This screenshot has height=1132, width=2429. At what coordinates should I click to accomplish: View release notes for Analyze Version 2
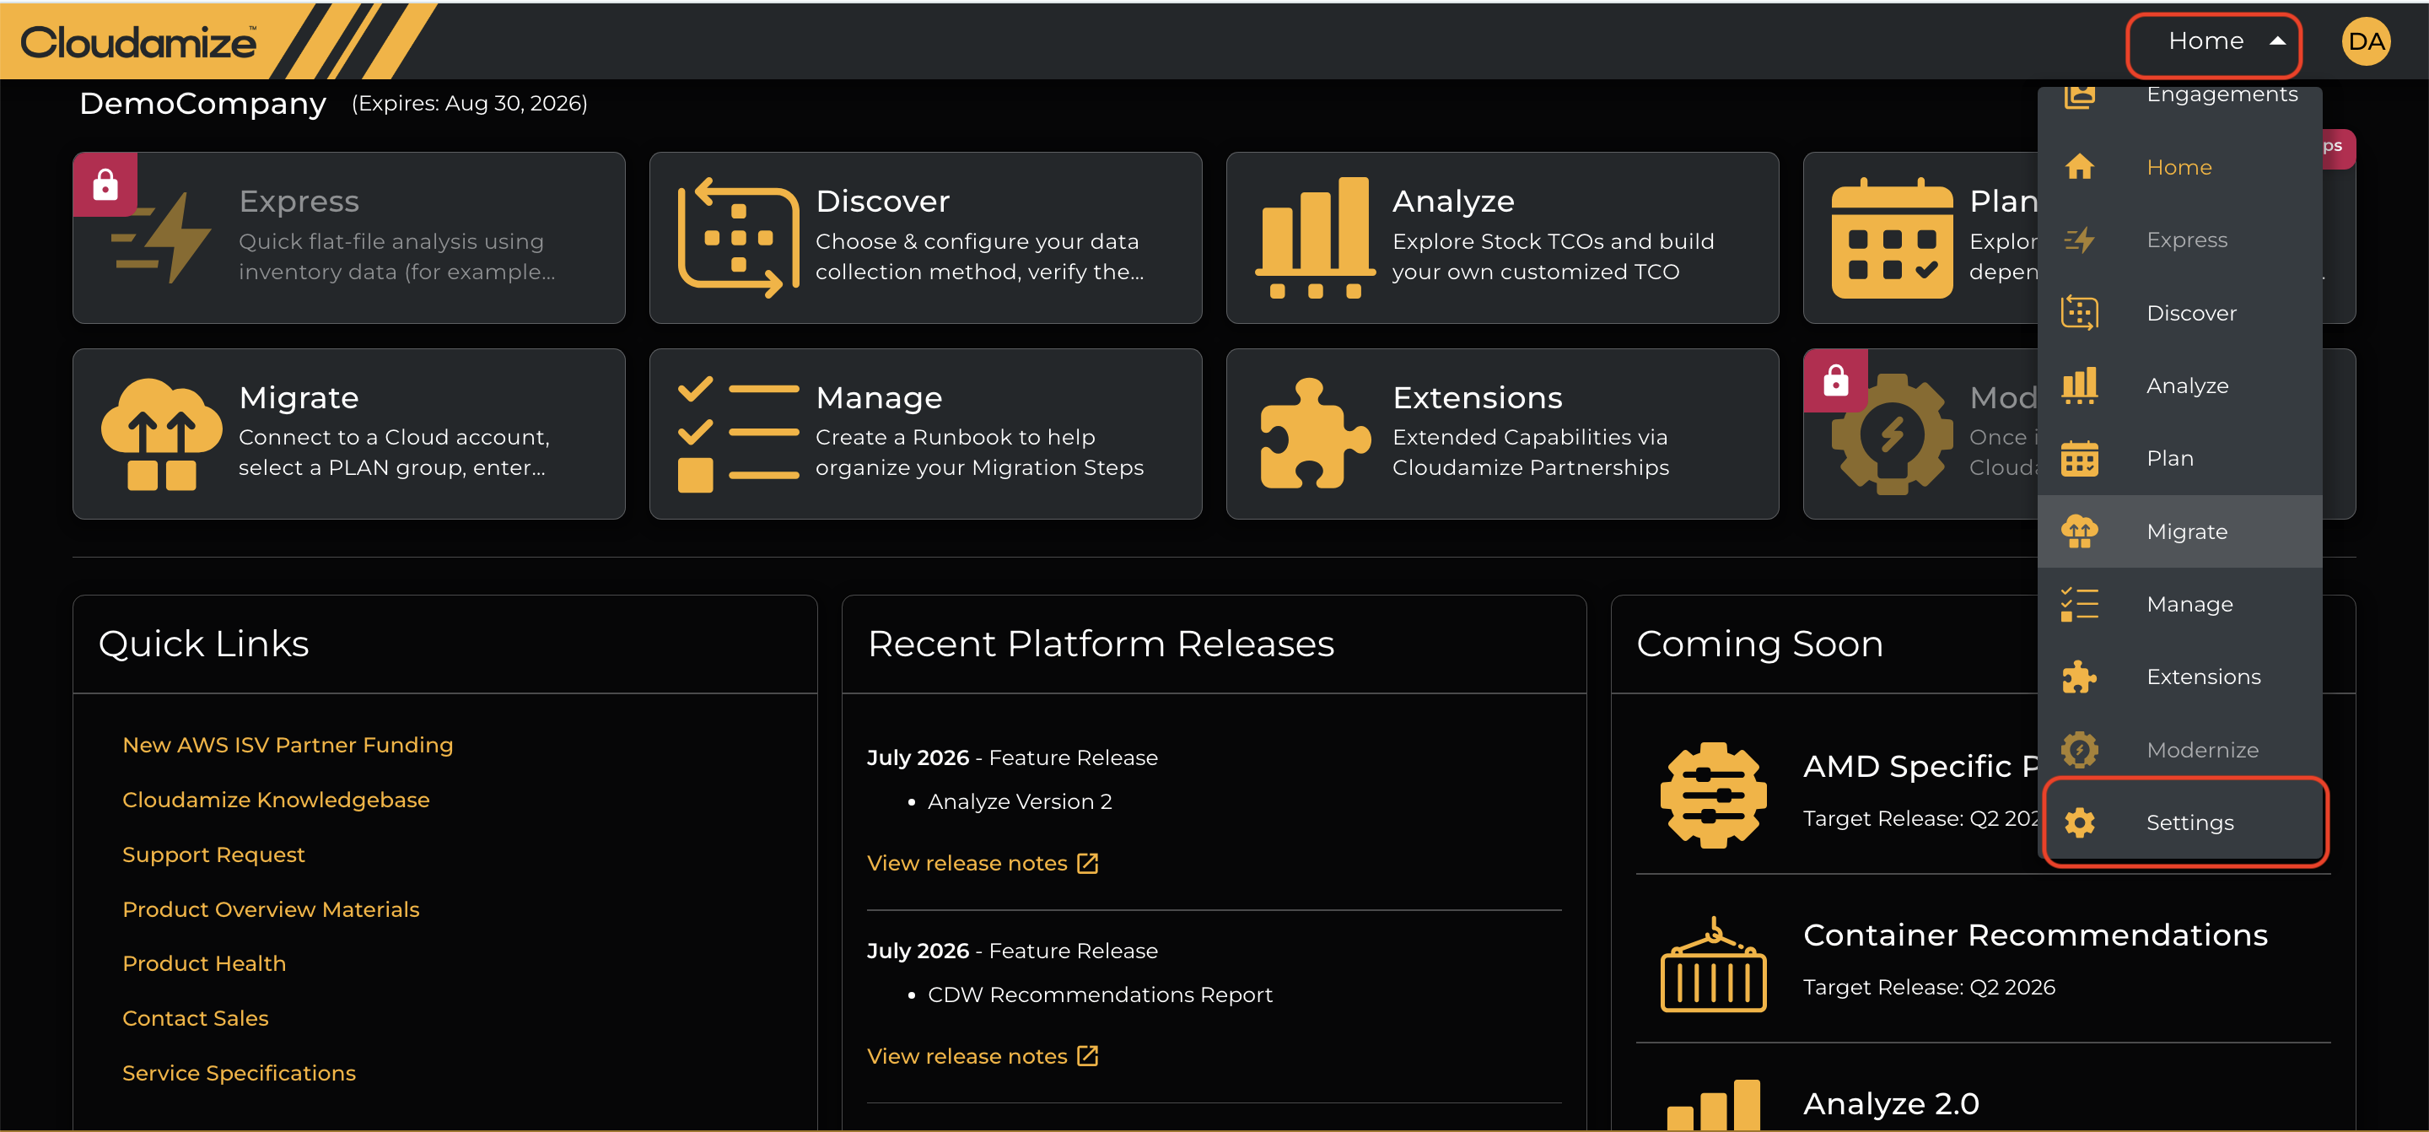(x=967, y=863)
